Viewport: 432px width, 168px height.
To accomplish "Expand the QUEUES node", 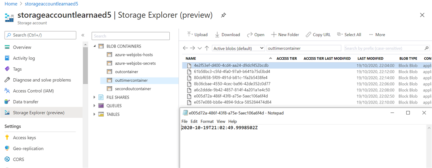I will pyautogui.click(x=95, y=106).
